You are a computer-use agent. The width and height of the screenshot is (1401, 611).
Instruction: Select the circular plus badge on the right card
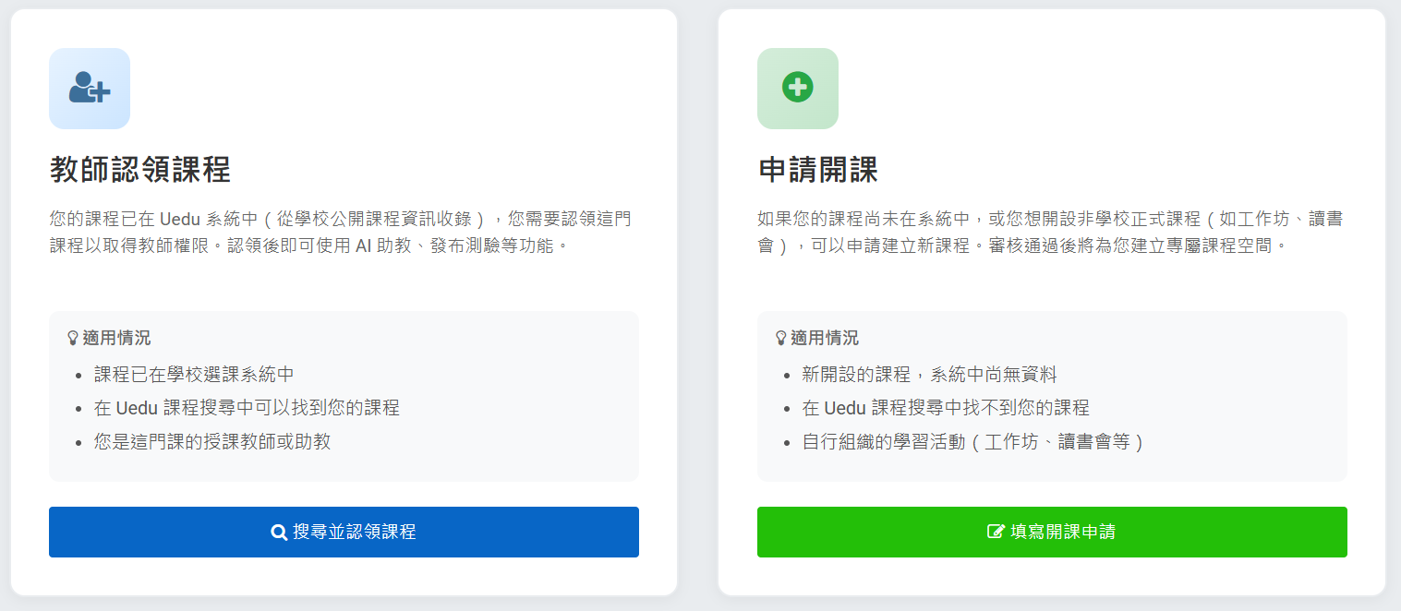(x=797, y=89)
